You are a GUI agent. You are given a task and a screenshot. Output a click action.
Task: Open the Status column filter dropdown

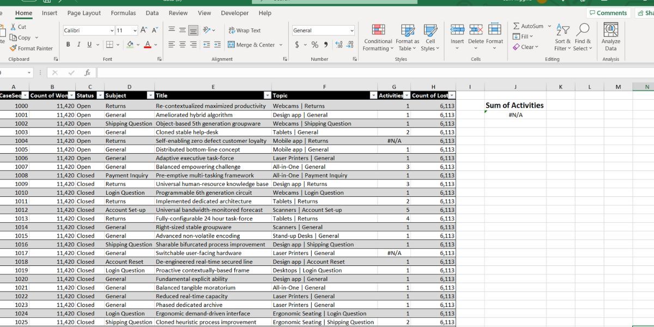[x=100, y=95]
